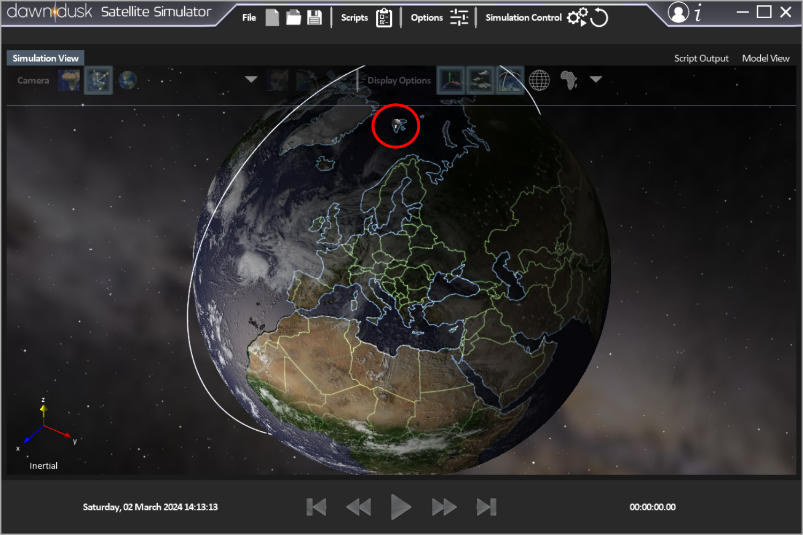Click the dawn dusk Satellite Simulator logo
The height and width of the screenshot is (535, 803).
[109, 11]
